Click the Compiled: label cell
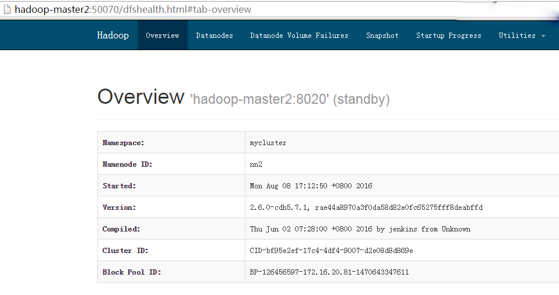Image resolution: width=559 pixels, height=295 pixels. click(x=171, y=229)
